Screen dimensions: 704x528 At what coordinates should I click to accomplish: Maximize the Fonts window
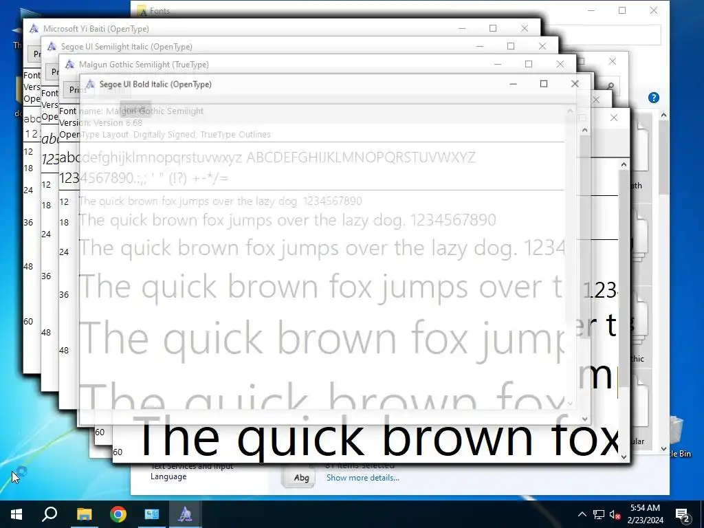pos(622,10)
